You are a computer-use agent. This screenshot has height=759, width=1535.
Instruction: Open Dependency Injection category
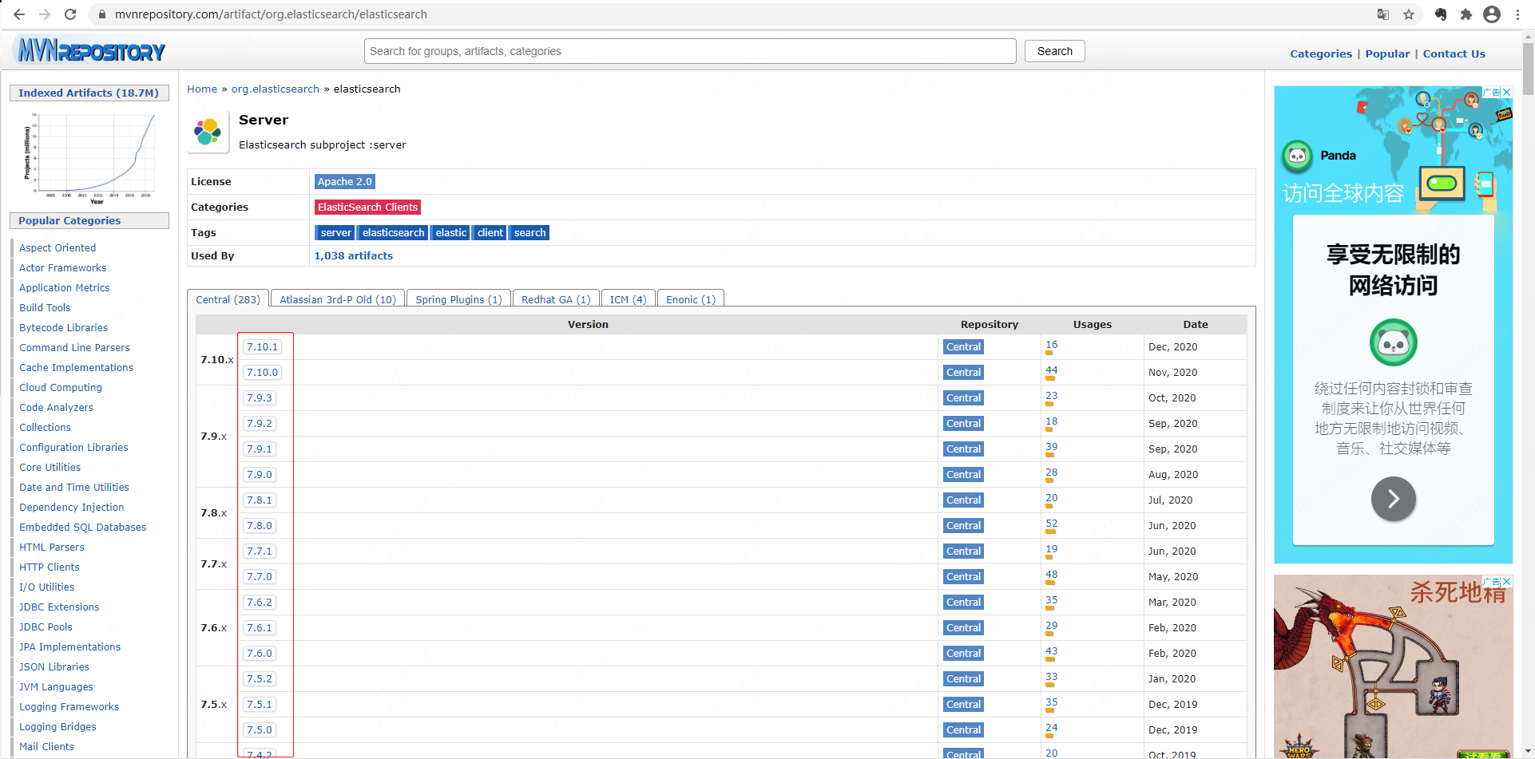click(72, 508)
